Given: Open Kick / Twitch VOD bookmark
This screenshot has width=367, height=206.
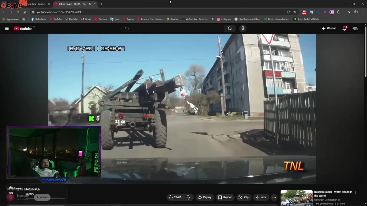Looking at the screenshot, I should (x=306, y=19).
